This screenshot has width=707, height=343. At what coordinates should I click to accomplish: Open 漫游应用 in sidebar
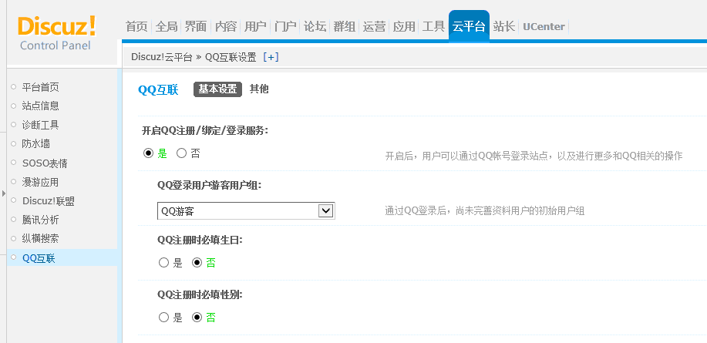click(41, 182)
